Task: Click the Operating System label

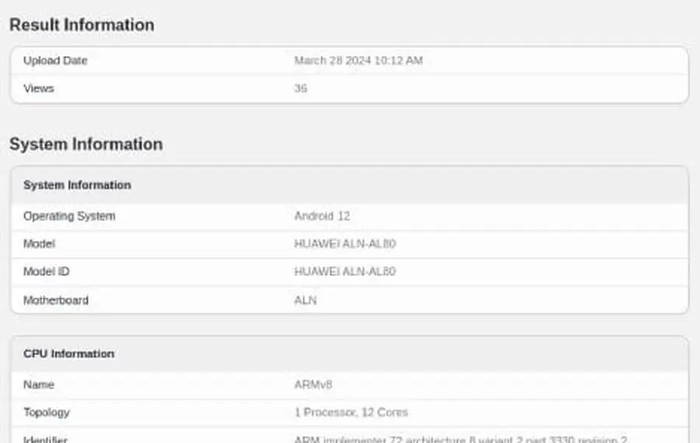Action: [69, 216]
